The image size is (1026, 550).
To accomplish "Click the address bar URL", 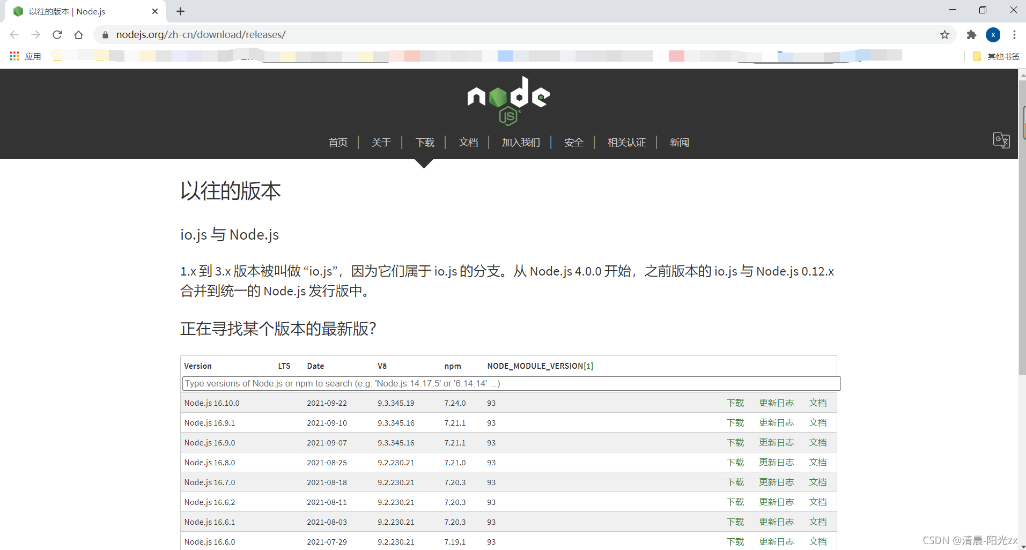I will coord(201,35).
